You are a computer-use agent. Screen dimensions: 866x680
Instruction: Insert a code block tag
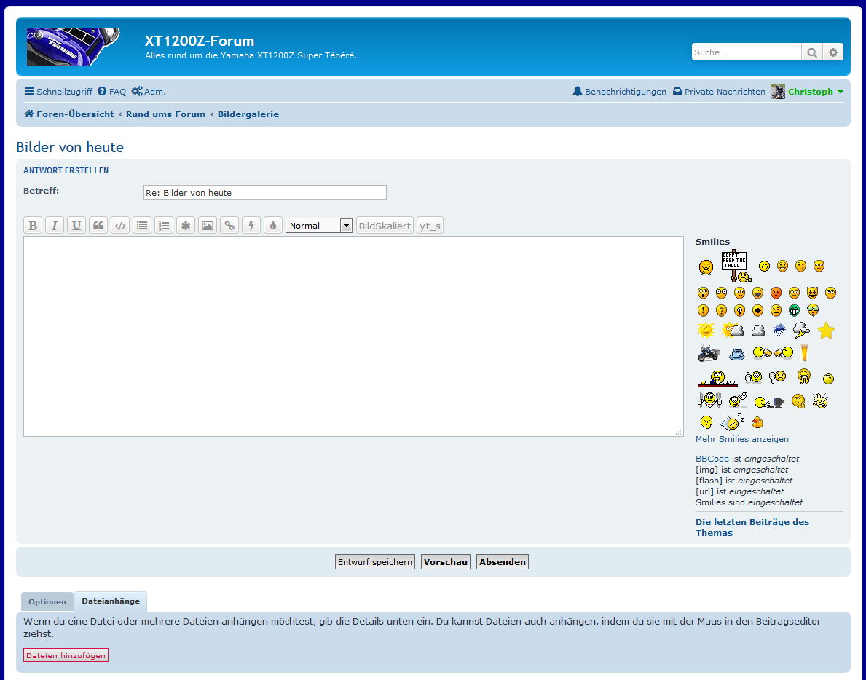coord(120,226)
